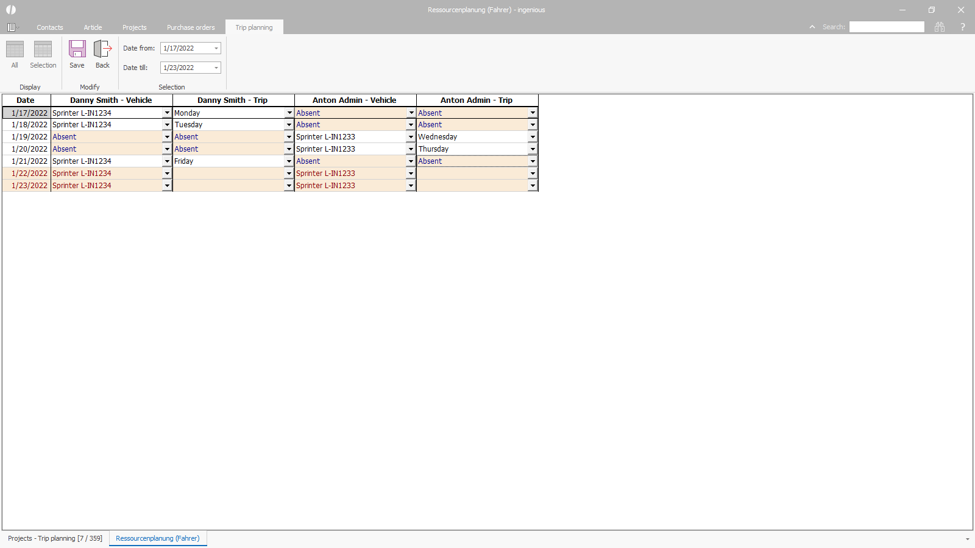Click the binoculars search icon
975x548 pixels.
click(x=940, y=27)
